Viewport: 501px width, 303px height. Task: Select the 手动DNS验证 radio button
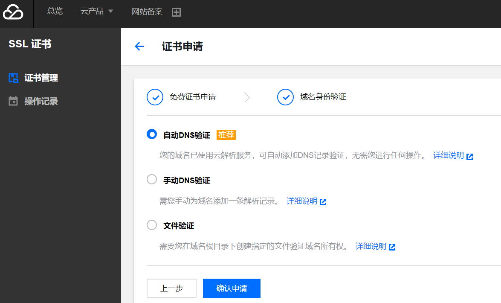(152, 179)
